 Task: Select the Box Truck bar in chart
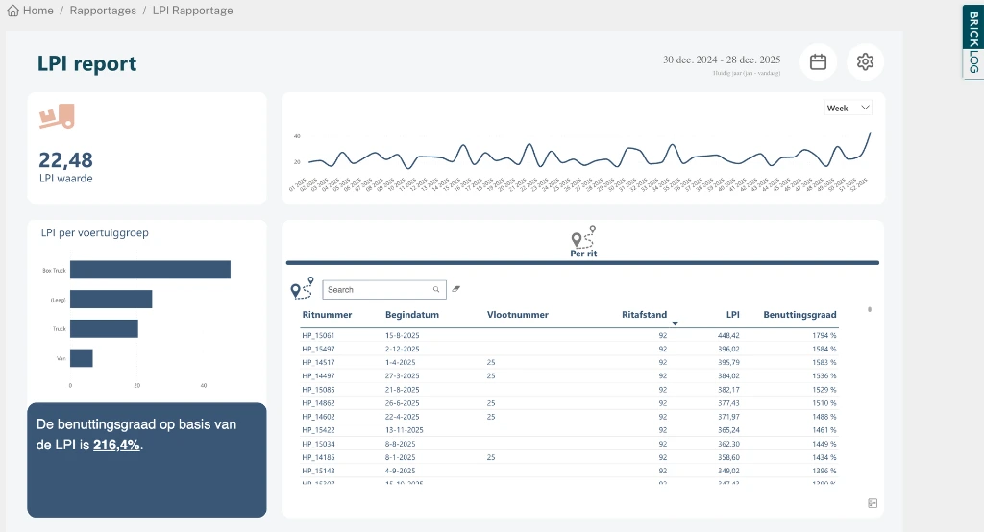coord(150,270)
